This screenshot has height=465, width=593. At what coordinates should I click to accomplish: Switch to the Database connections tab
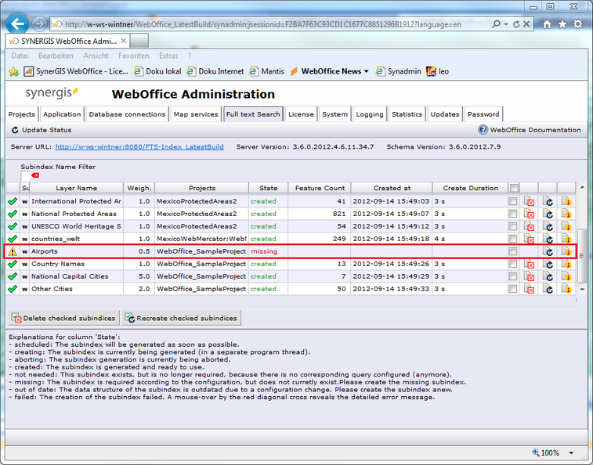point(127,114)
